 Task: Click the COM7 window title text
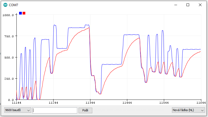[14, 5]
